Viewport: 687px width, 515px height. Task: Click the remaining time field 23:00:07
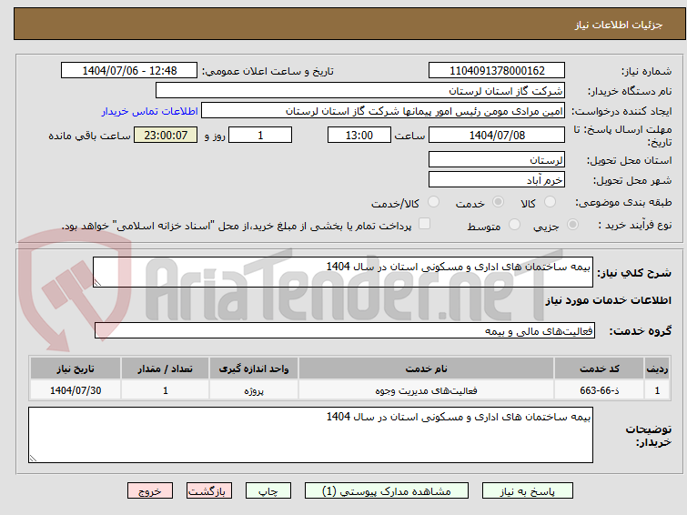[166, 135]
